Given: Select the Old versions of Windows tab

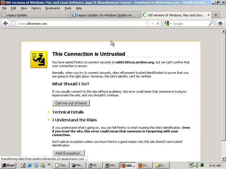Looking at the screenshot, I should [176, 15].
